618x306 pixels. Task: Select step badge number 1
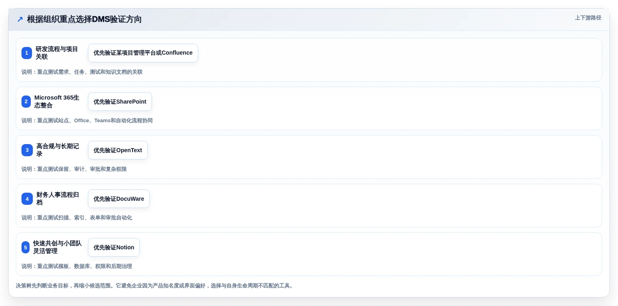coord(27,53)
